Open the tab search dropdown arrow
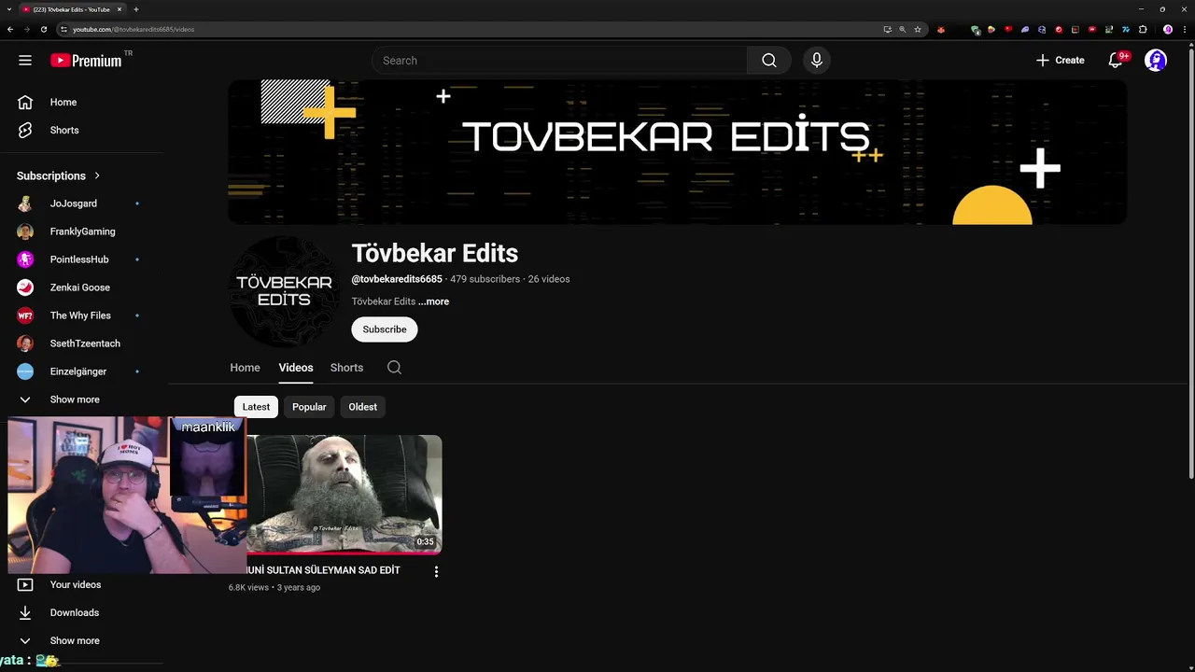Image resolution: width=1195 pixels, height=672 pixels. tap(8, 9)
